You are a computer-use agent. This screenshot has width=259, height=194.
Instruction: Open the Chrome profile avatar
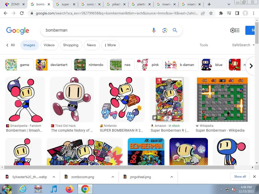coord(245,13)
